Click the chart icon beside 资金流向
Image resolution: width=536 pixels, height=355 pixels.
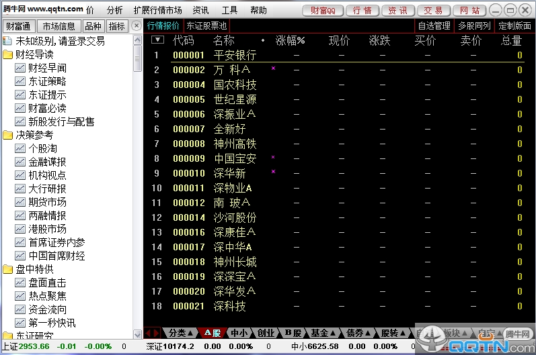pos(20,309)
